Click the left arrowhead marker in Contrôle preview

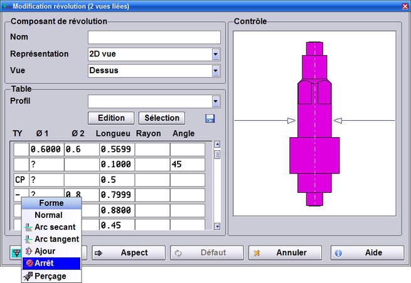coord(292,121)
